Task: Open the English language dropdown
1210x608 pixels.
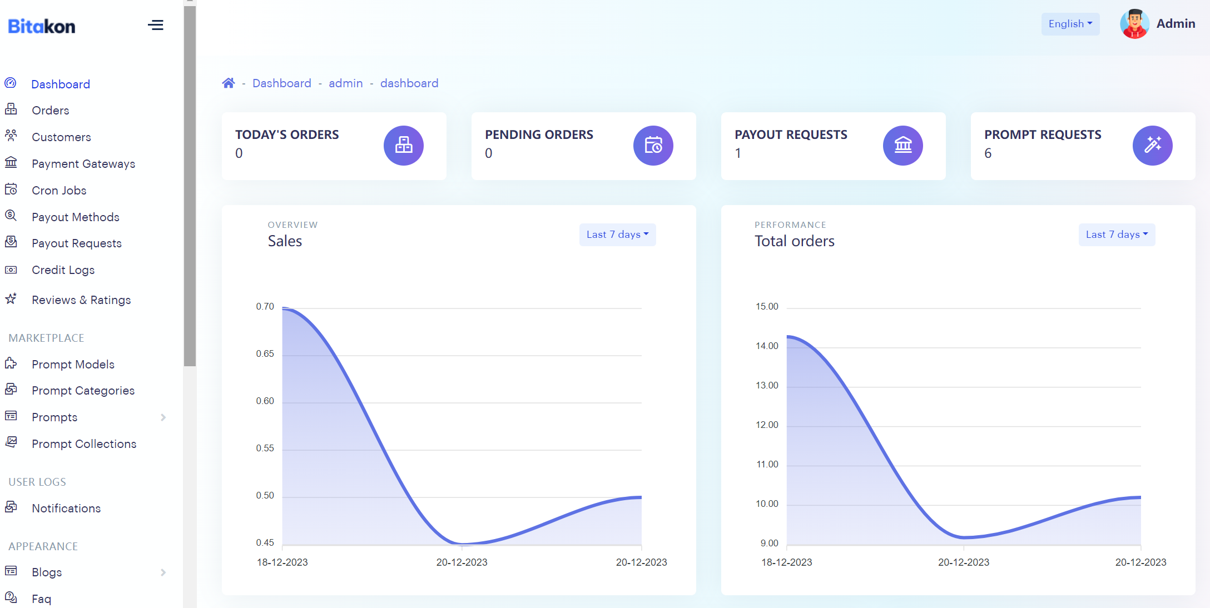Action: pyautogui.click(x=1070, y=24)
